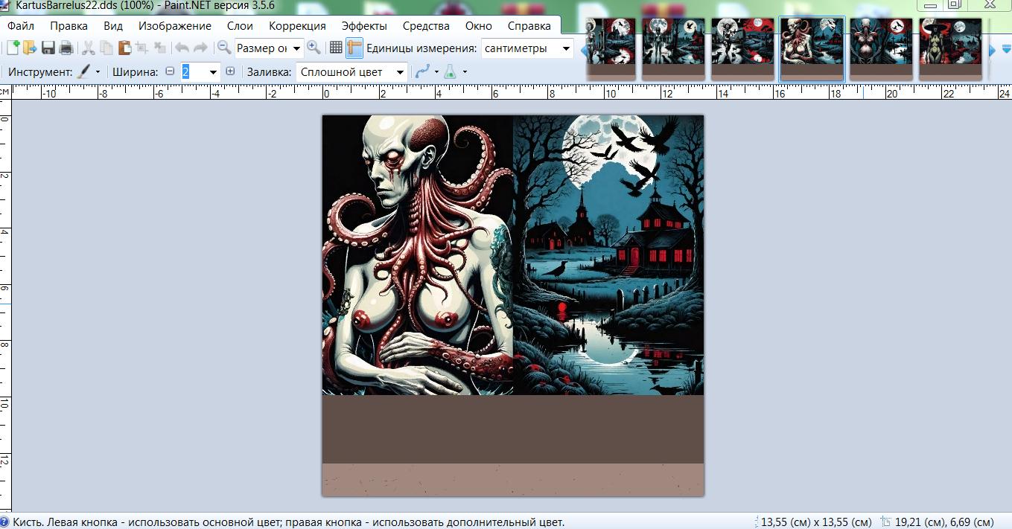Increase brush width with the plus button

coord(230,72)
